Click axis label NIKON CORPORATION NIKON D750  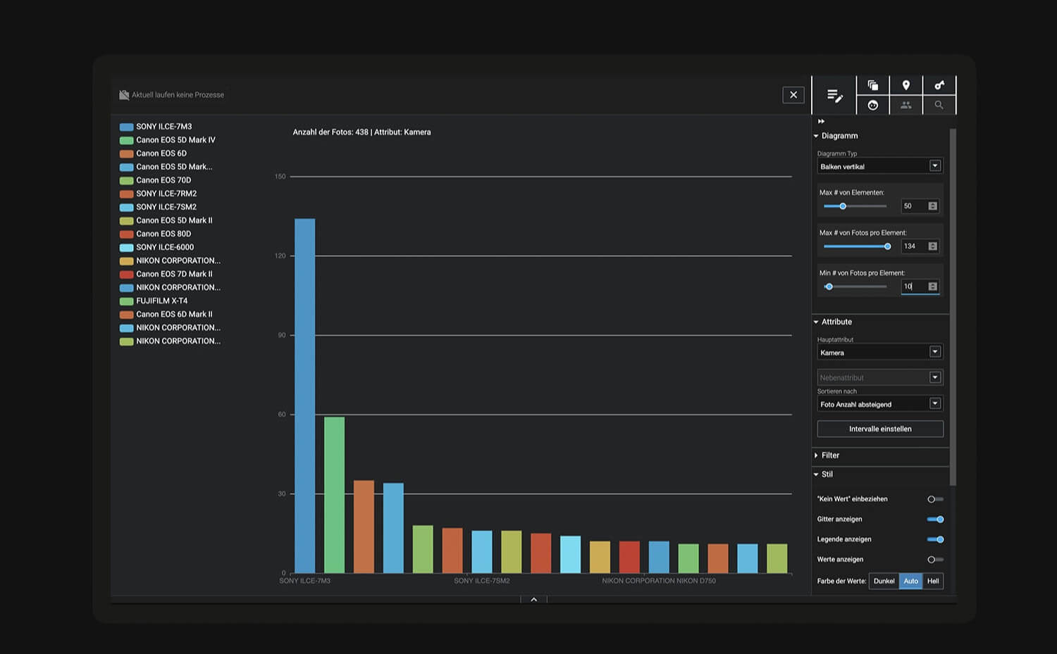pyautogui.click(x=659, y=581)
